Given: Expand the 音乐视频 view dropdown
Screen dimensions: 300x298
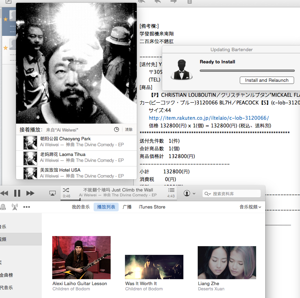Looking at the screenshot, I should [x=250, y=207].
